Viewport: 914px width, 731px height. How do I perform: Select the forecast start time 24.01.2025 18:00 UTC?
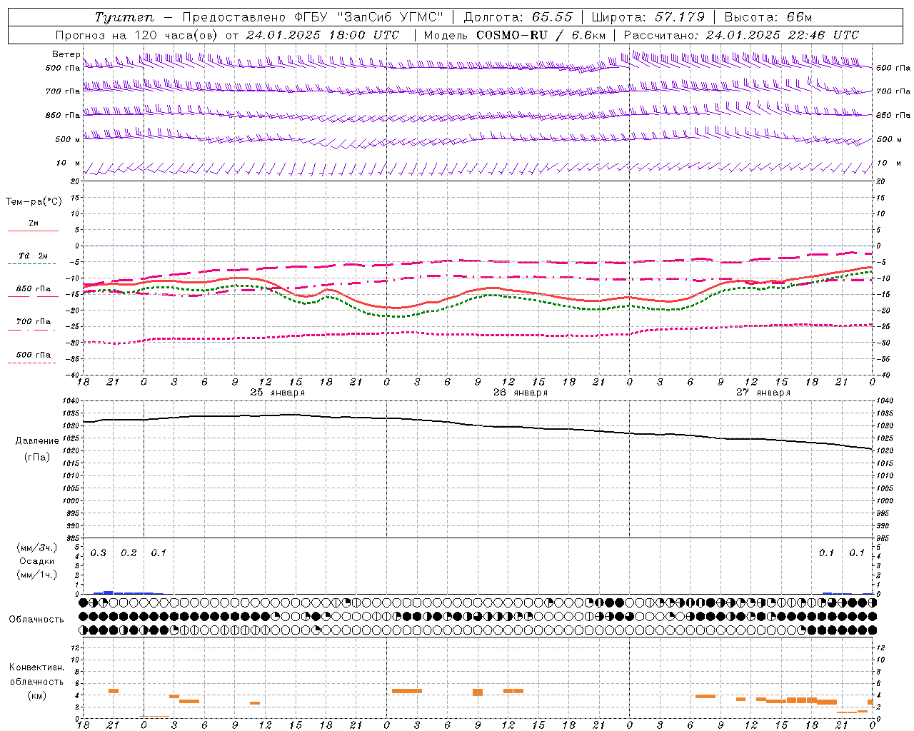(x=323, y=35)
